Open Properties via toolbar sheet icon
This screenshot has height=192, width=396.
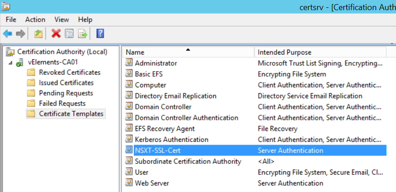[x=69, y=34]
